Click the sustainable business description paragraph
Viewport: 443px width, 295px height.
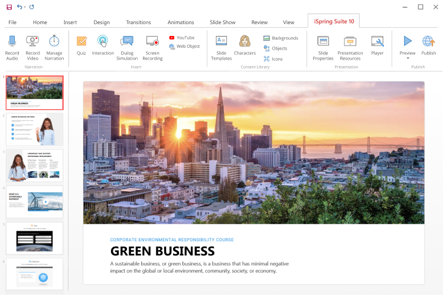(x=200, y=267)
